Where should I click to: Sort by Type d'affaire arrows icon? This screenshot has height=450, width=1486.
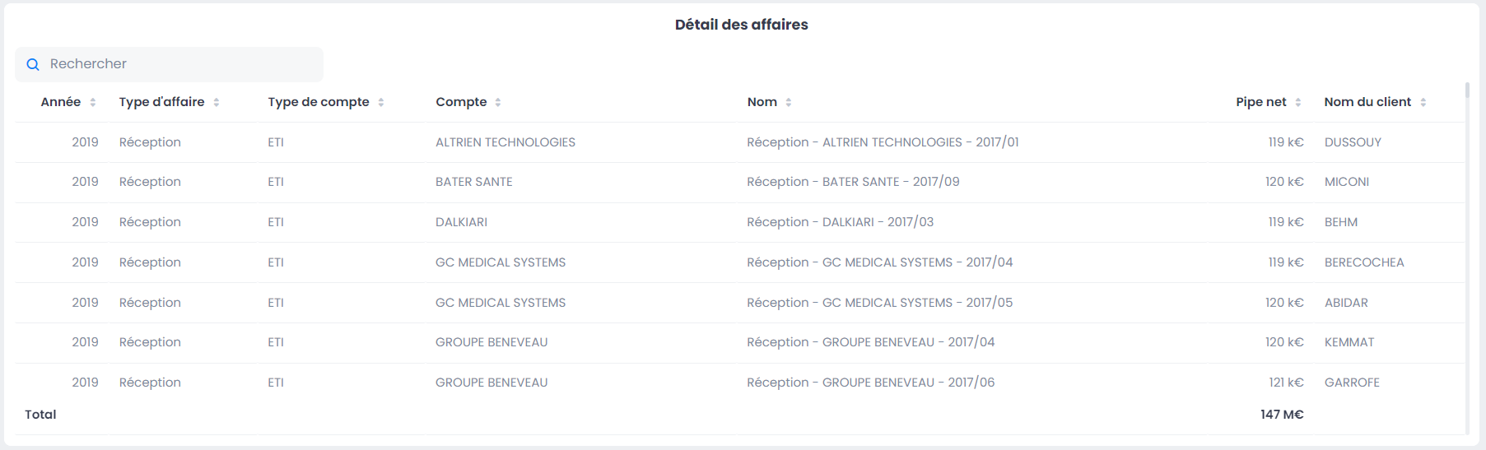[x=217, y=102]
